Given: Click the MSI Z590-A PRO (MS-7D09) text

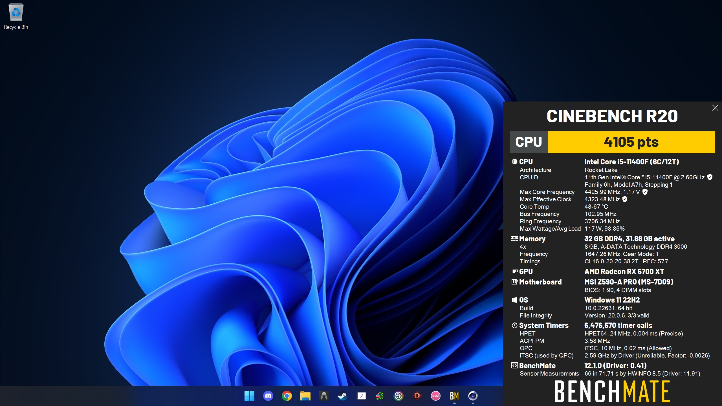Looking at the screenshot, I should click(629, 282).
